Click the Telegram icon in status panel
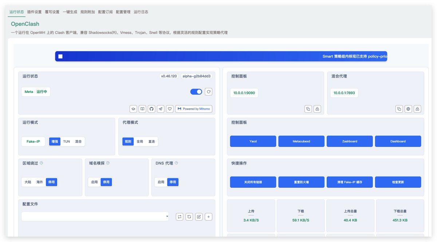The width and height of the screenshot is (437, 242). (161, 109)
